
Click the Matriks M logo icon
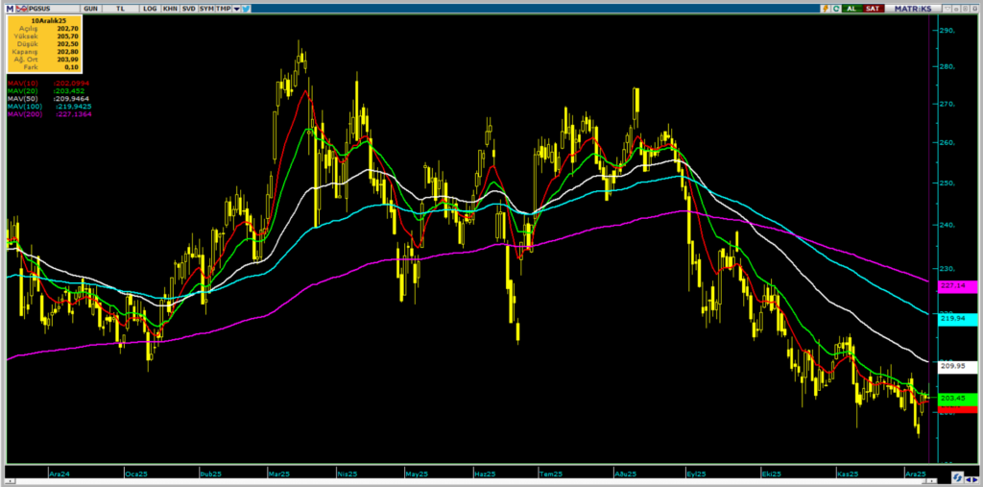point(8,8)
